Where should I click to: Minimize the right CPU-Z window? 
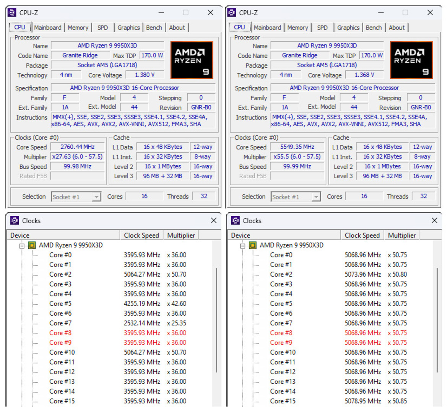[x=381, y=13]
